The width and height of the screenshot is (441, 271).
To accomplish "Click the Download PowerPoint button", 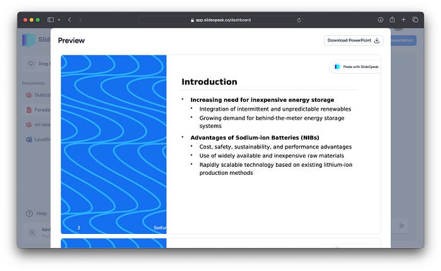I will point(353,40).
